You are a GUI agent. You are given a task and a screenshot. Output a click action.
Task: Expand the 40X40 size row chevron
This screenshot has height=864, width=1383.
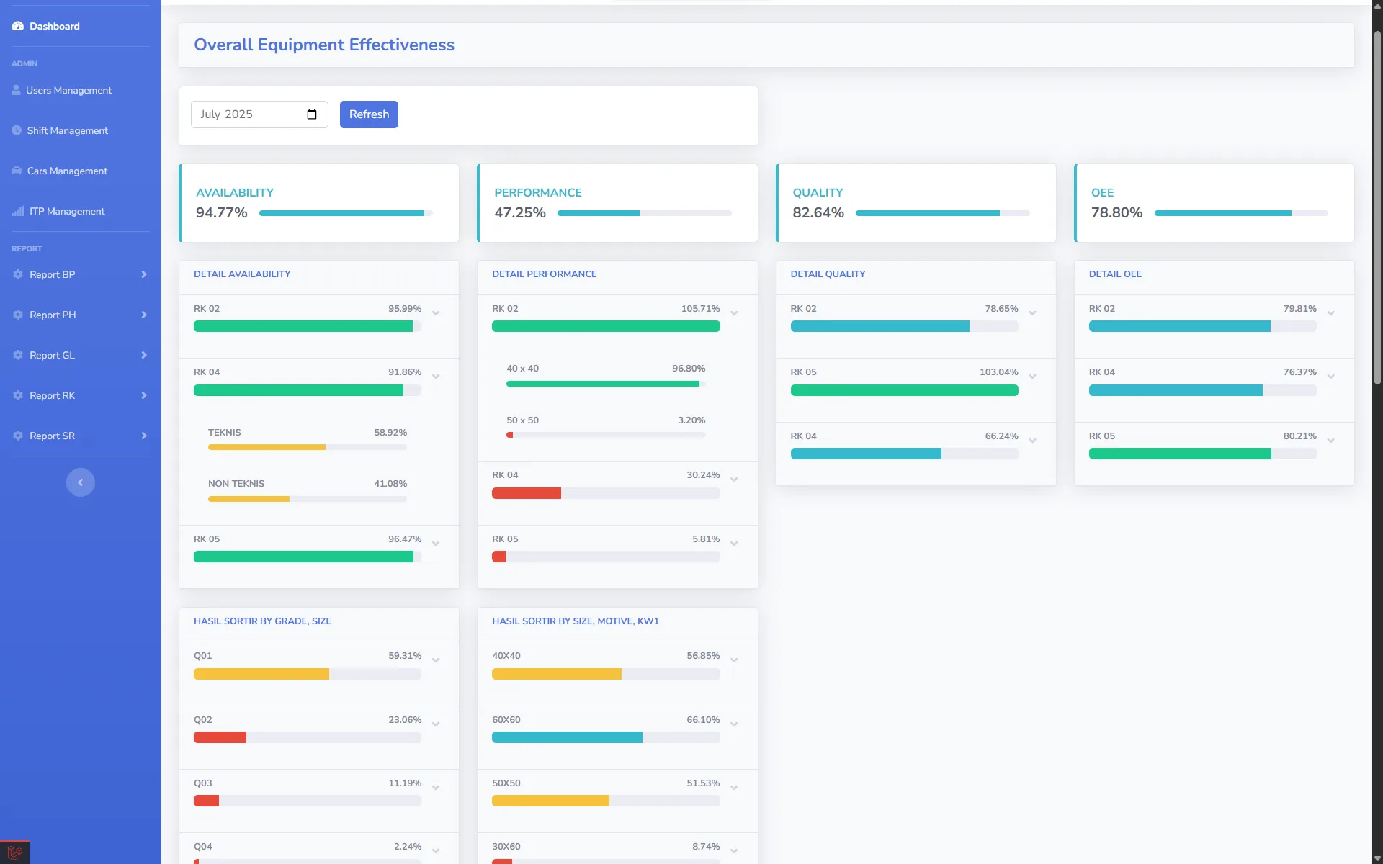[x=734, y=660]
